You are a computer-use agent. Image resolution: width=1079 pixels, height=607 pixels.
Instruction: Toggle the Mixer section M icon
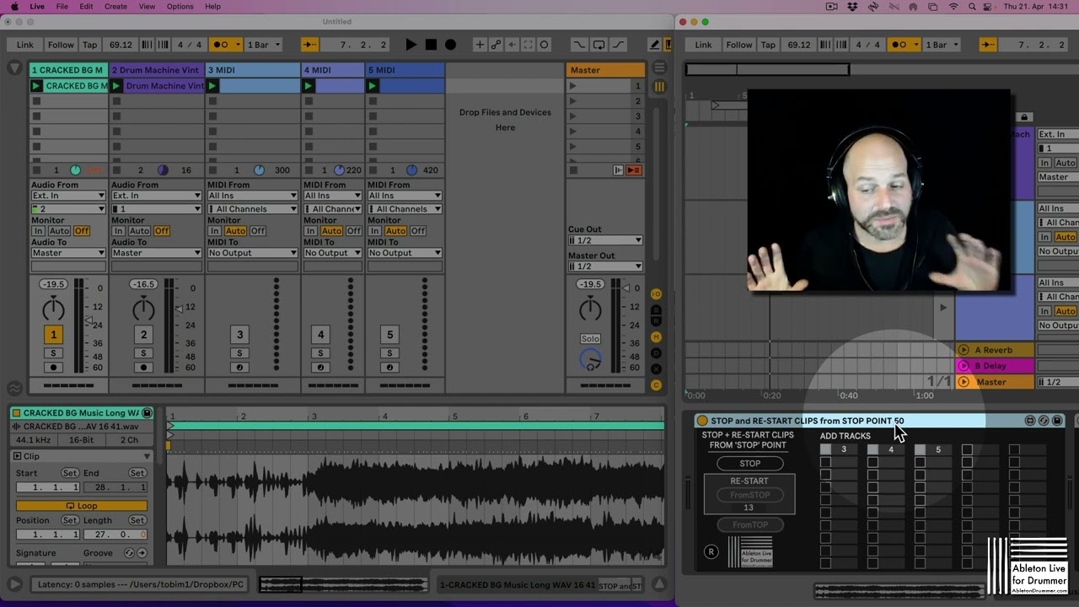(x=657, y=337)
